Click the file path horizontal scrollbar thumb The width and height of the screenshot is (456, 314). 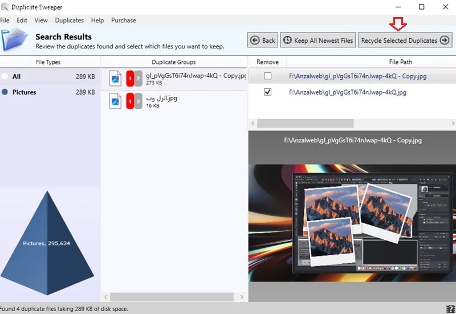coord(306,123)
